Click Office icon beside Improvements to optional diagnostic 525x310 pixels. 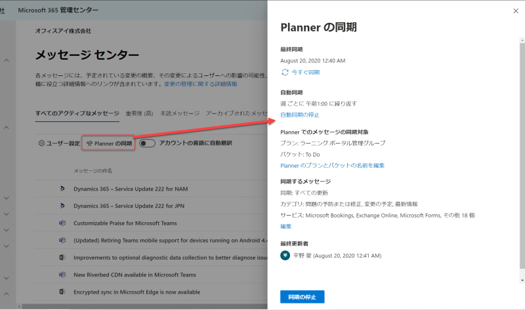(x=62, y=257)
